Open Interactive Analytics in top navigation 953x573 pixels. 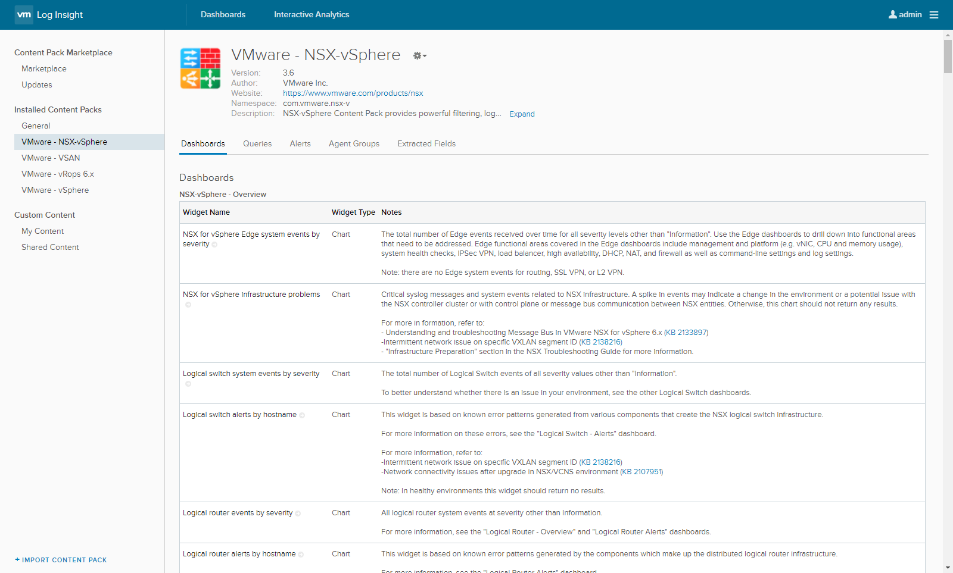[312, 15]
